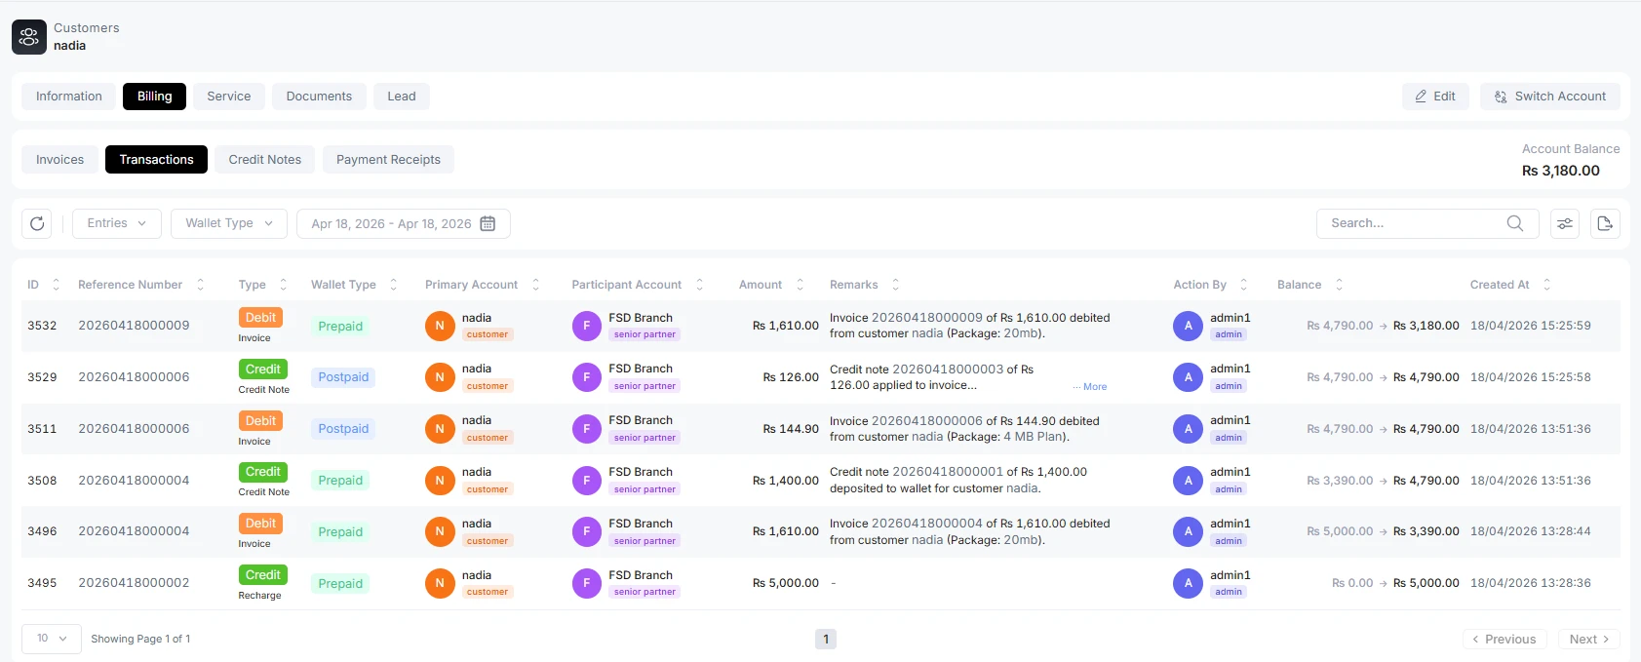Click page number 1
The image size is (1641, 662).
pyautogui.click(x=826, y=640)
